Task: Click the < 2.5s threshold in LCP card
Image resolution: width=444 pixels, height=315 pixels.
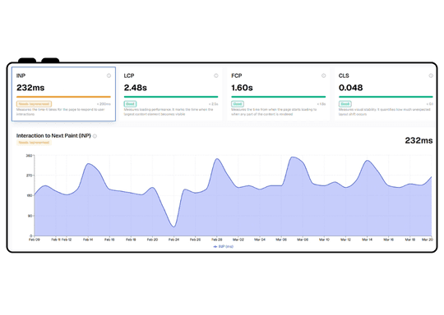Action: [213, 104]
